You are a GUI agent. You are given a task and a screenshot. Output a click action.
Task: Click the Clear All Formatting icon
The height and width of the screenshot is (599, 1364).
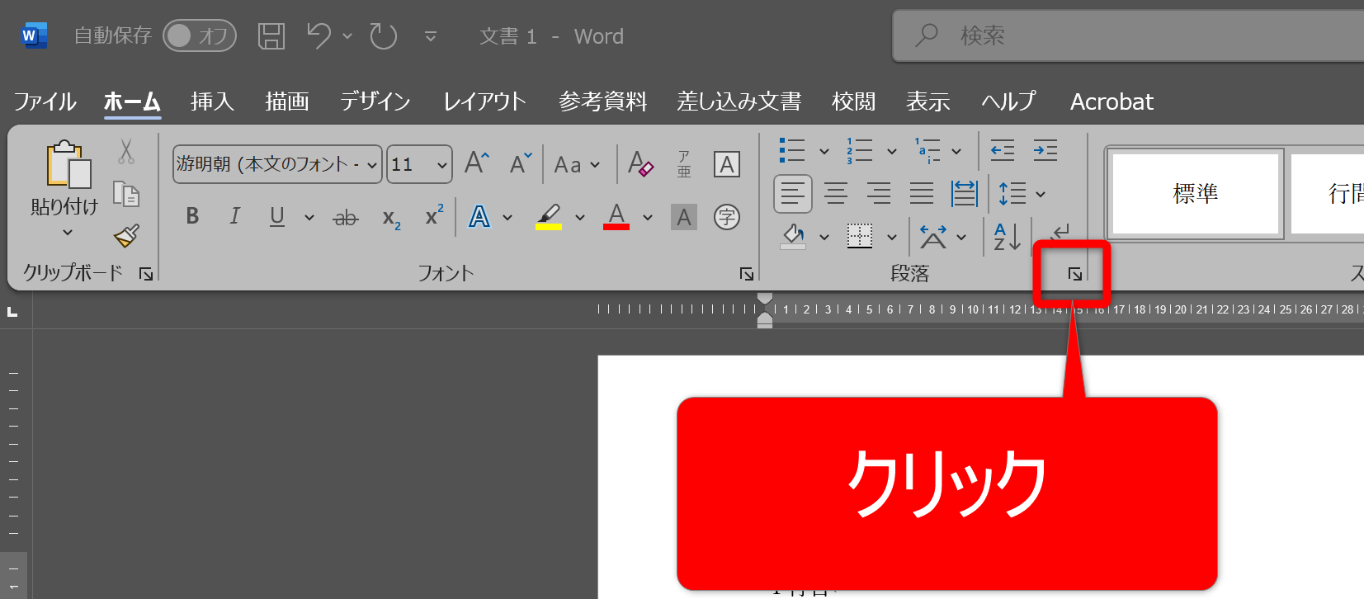[x=640, y=164]
